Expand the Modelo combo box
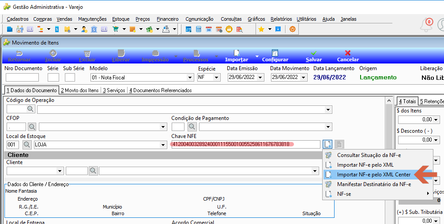 [190, 78]
